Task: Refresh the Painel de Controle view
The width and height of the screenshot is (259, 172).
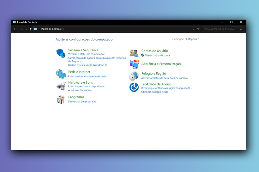Action: pyautogui.click(x=198, y=29)
